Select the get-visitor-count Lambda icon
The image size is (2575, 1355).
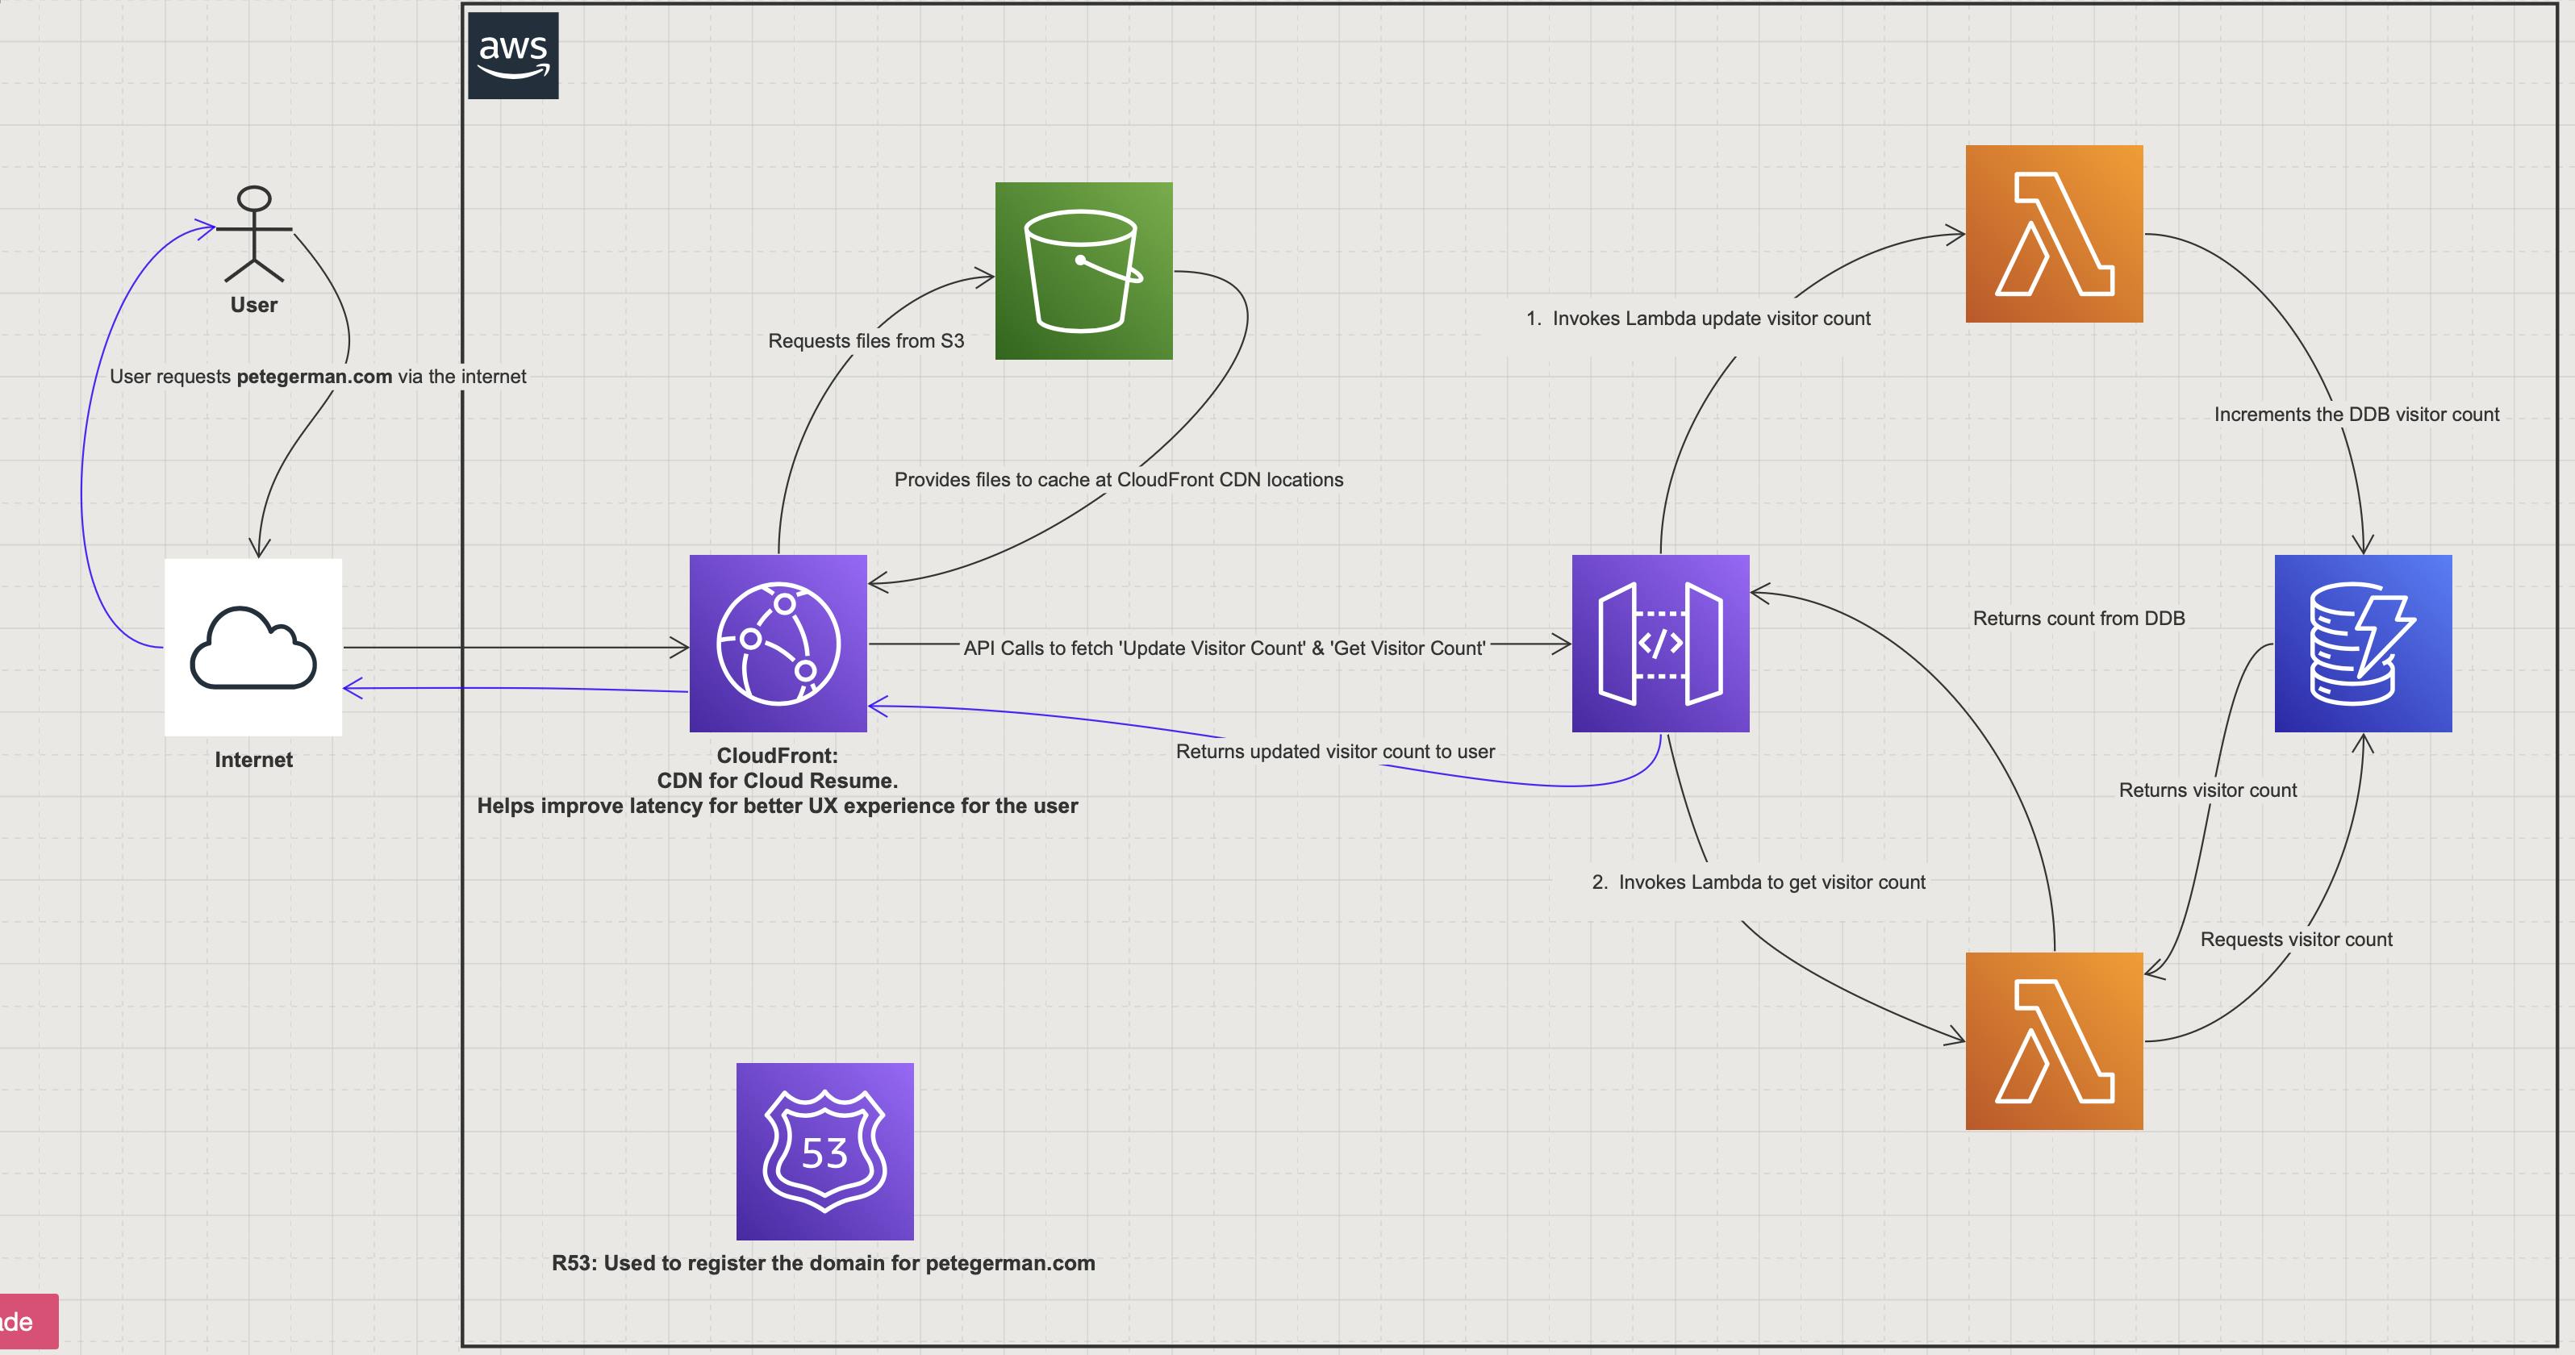tap(2054, 1041)
